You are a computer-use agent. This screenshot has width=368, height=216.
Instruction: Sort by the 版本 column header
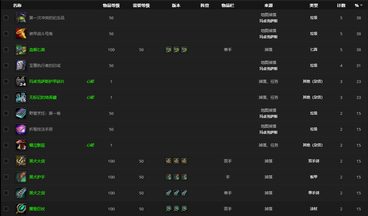(176, 5)
